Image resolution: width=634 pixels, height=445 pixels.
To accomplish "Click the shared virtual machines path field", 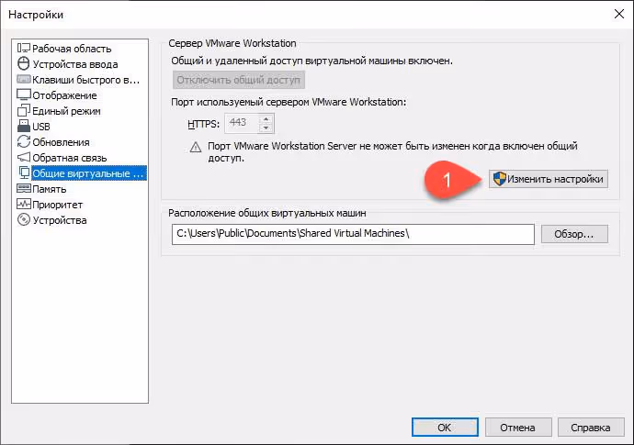I will click(353, 234).
